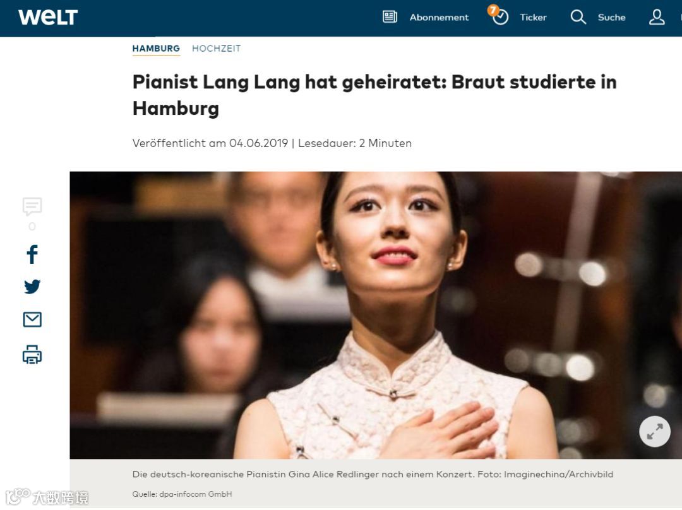
Task: Share article on Facebook
Action: (32, 254)
